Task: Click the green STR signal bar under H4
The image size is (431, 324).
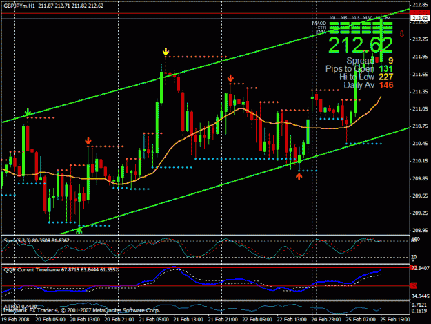Action: (x=388, y=28)
